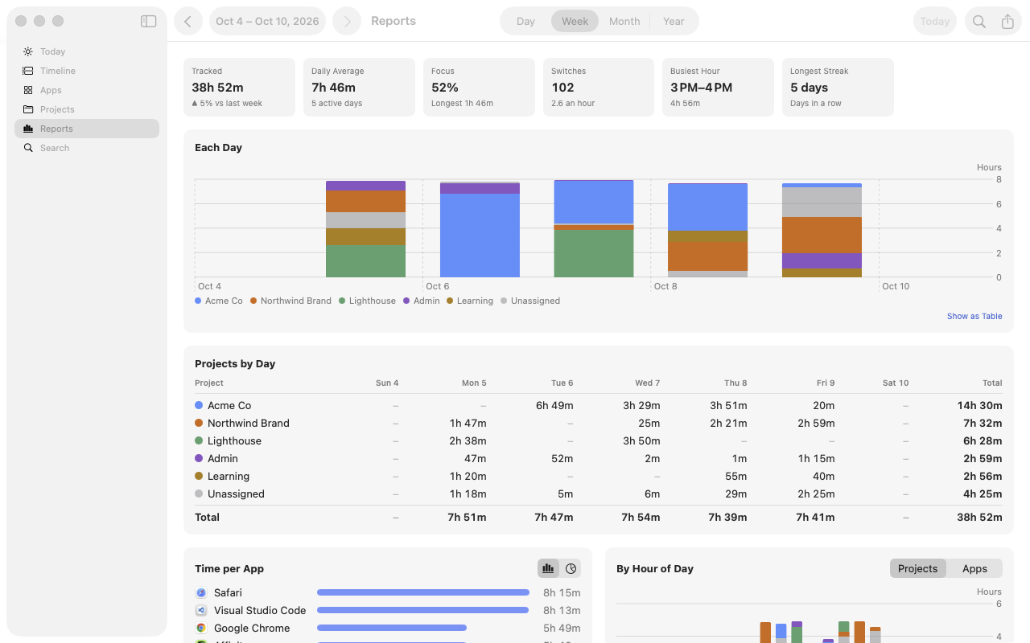Image resolution: width=1030 pixels, height=643 pixels.
Task: Click Acme Co total 14h 30m
Action: tap(979, 405)
